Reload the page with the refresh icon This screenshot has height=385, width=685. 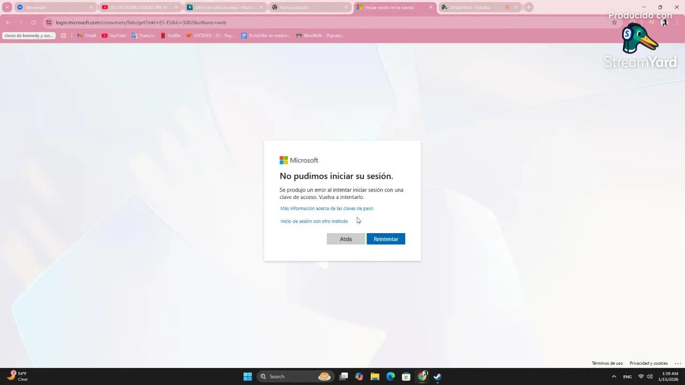[x=33, y=22]
